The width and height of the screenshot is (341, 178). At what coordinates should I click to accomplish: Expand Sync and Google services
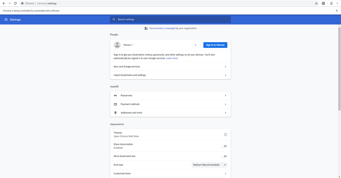pos(170,66)
